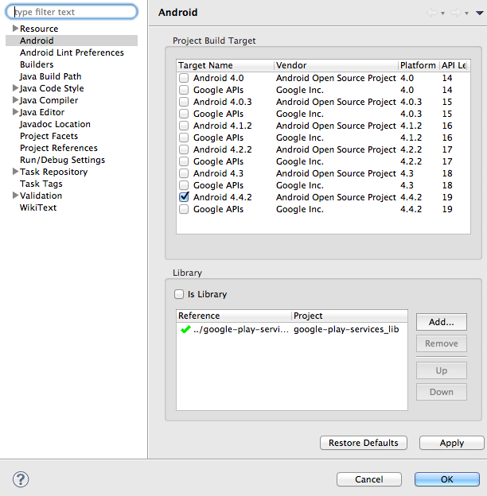
Task: Confirm with the OK button
Action: click(447, 479)
